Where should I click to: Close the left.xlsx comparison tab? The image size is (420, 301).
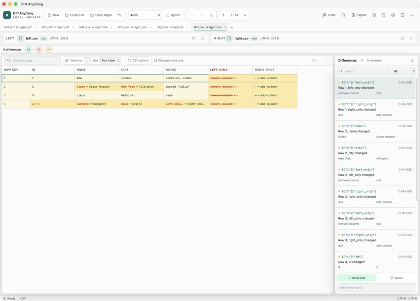112,27
